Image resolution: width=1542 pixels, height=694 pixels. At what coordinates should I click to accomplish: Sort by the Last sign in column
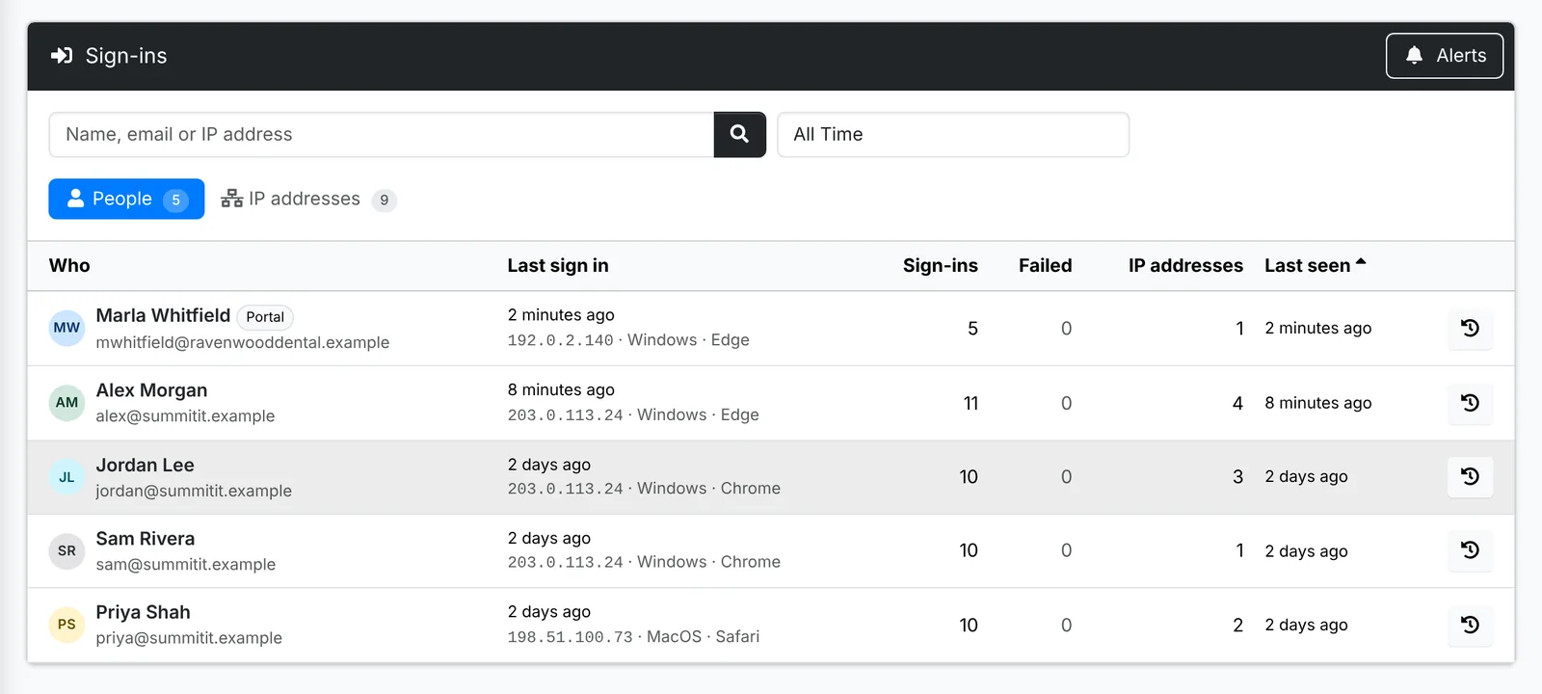[x=558, y=265]
